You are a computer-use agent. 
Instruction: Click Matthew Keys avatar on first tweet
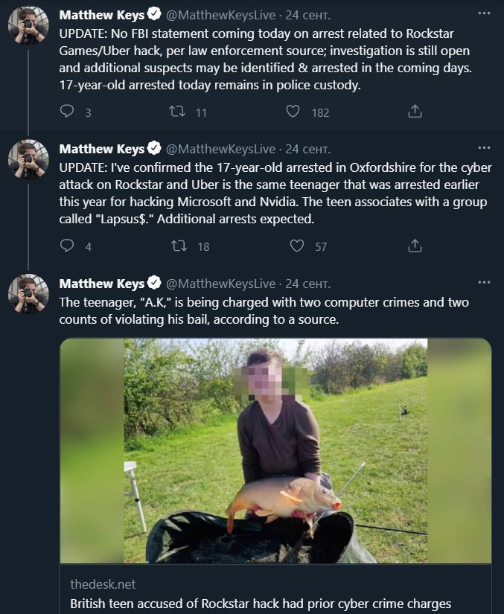(x=28, y=28)
